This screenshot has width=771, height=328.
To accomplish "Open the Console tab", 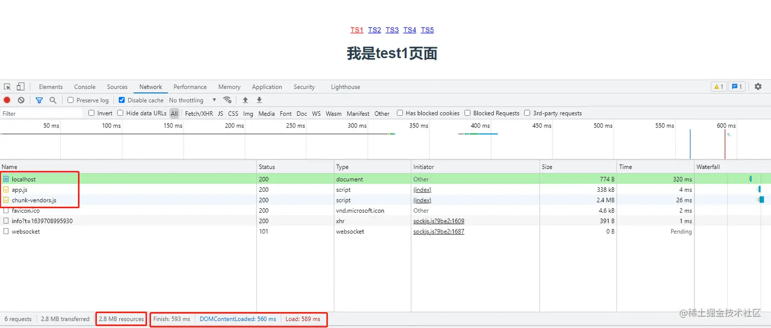I will pos(85,87).
